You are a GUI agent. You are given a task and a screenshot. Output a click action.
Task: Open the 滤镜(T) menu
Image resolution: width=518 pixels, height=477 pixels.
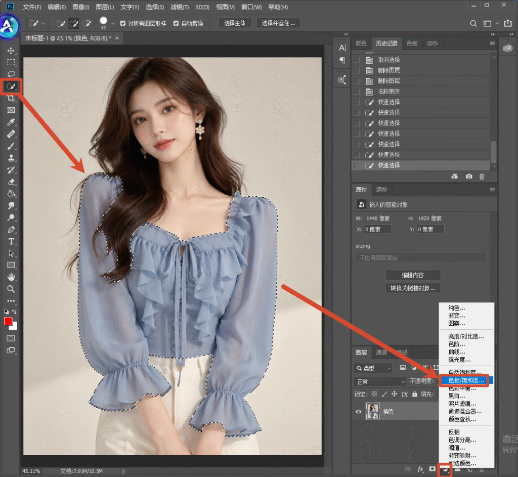coord(180,7)
